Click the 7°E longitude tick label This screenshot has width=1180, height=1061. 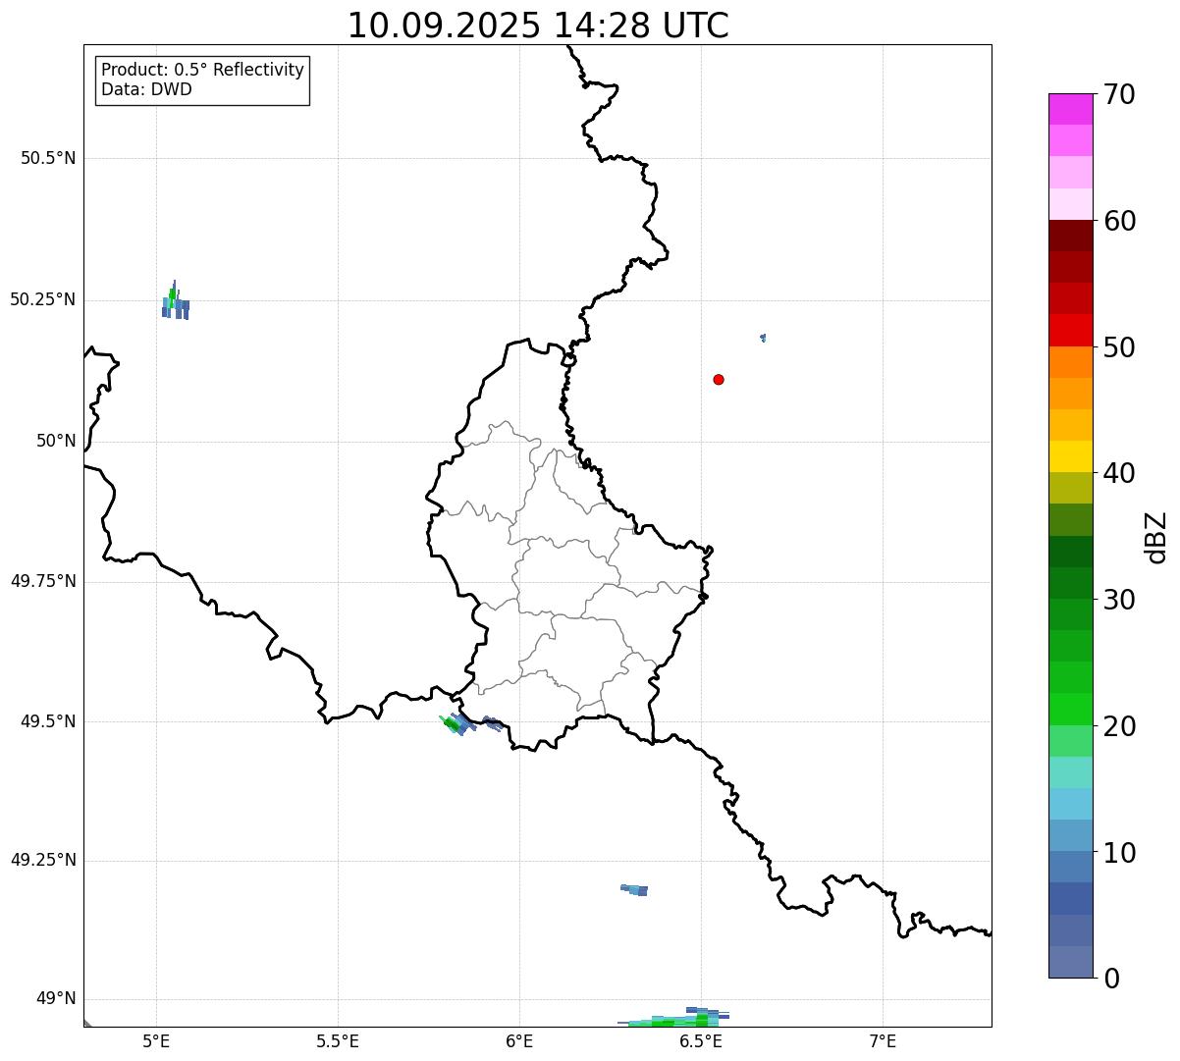(883, 1041)
